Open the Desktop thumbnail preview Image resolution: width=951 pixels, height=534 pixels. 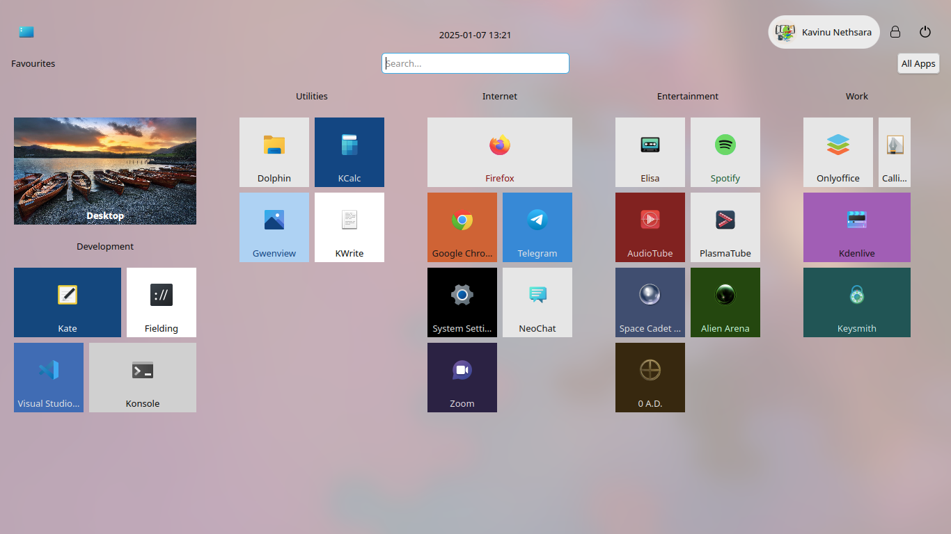105,171
